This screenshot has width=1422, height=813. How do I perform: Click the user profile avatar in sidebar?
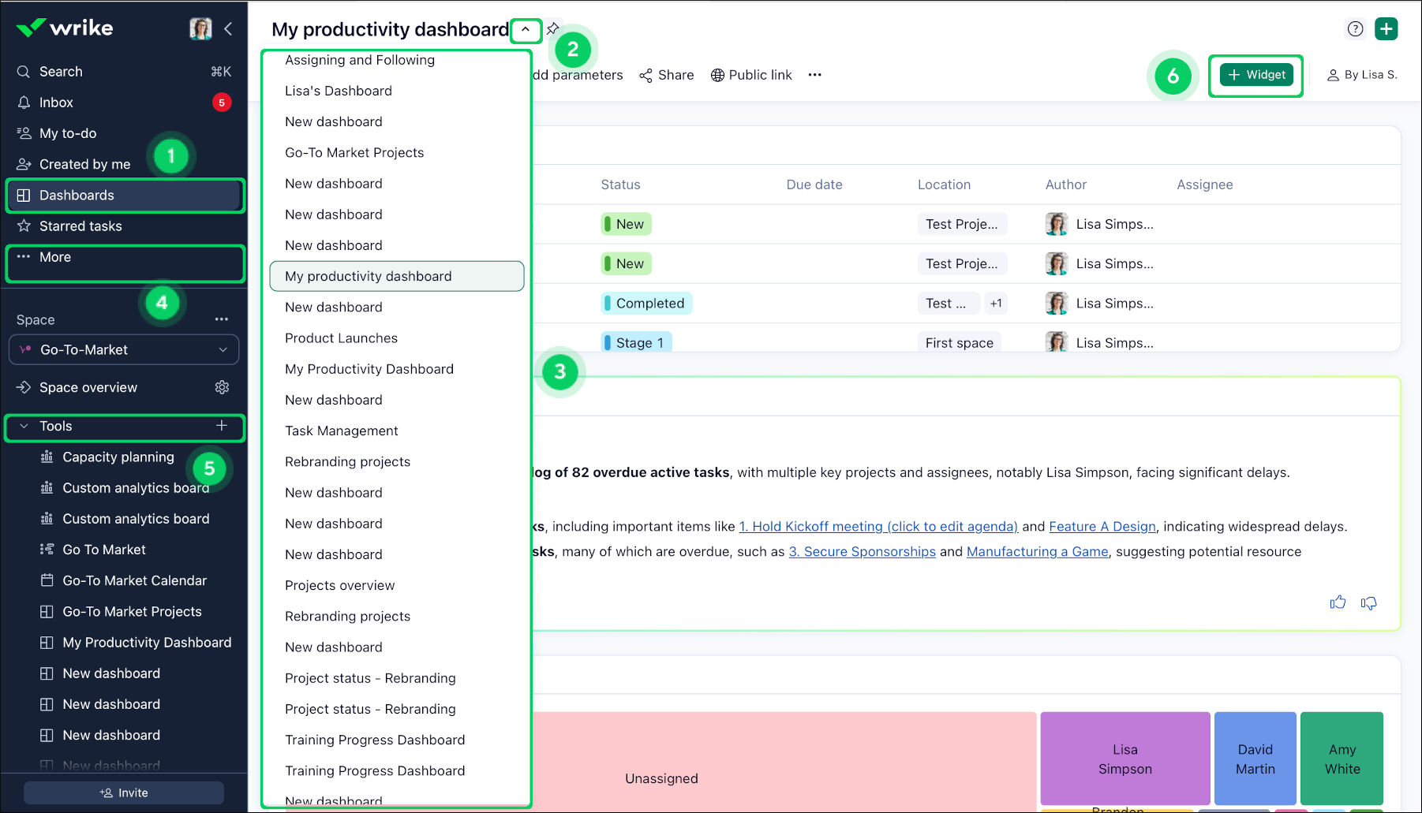tap(200, 29)
